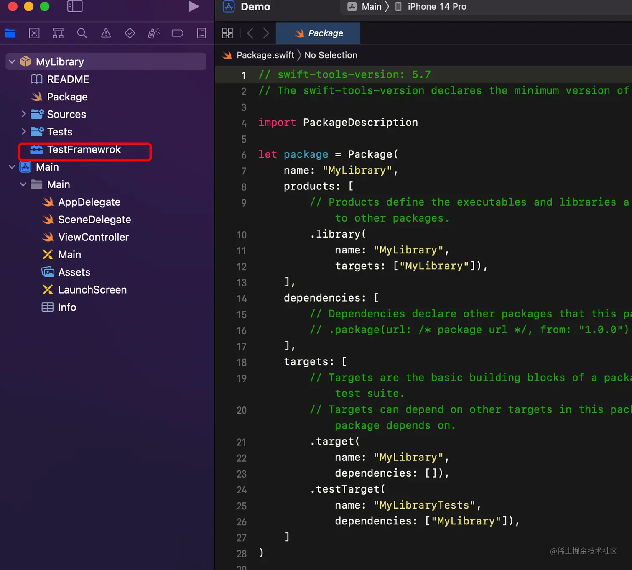Select the TestFramewrok framework item

click(84, 149)
